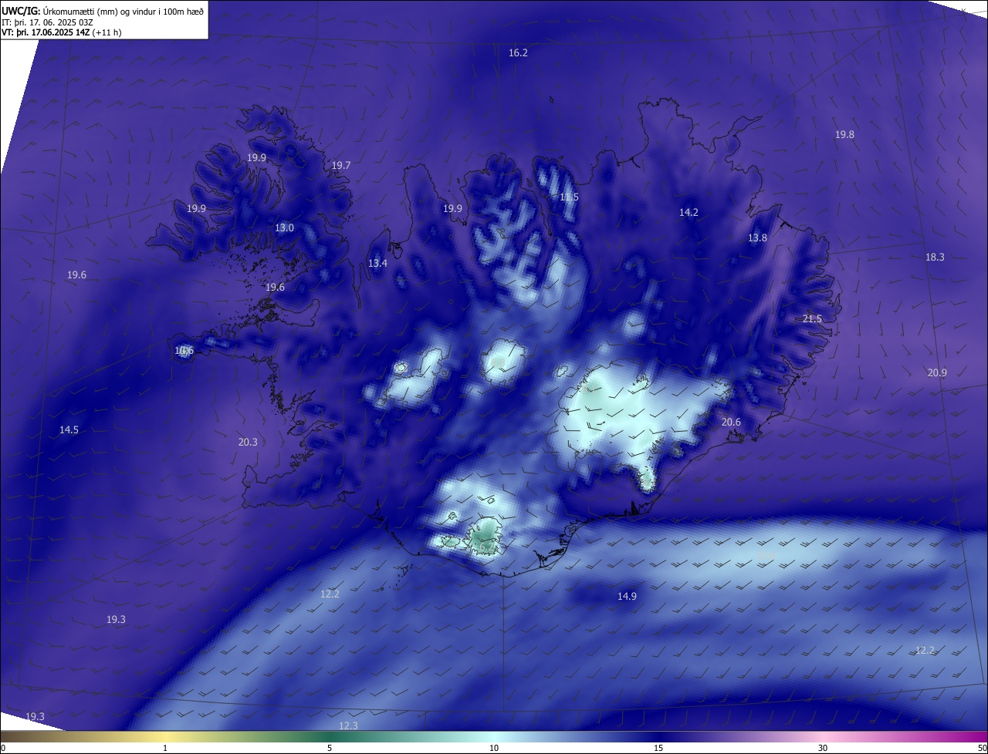This screenshot has height=754, width=988.
Task: Click the 14.5 value label
Action: point(69,429)
